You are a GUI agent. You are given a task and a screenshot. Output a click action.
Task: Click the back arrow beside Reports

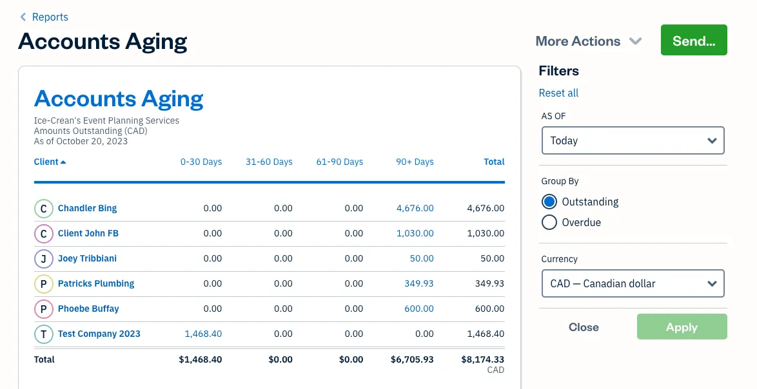click(x=23, y=17)
